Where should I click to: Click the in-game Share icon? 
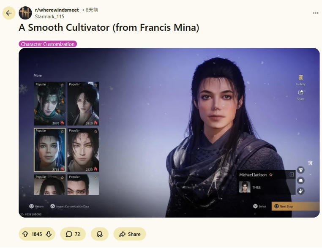point(300,95)
